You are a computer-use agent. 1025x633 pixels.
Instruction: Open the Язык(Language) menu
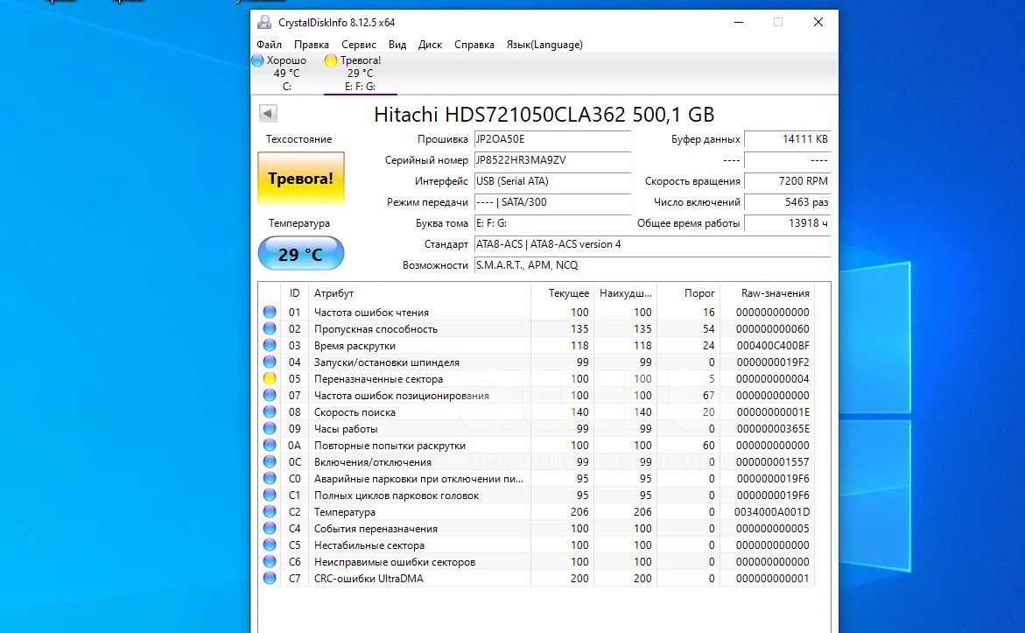point(544,45)
